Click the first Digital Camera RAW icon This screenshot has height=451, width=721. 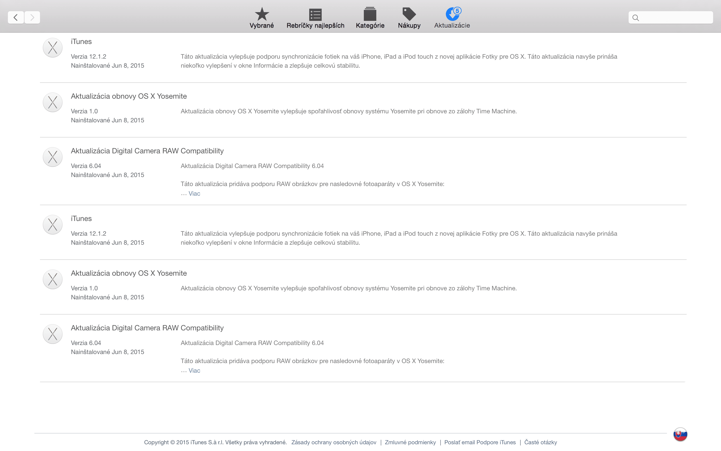(x=53, y=157)
